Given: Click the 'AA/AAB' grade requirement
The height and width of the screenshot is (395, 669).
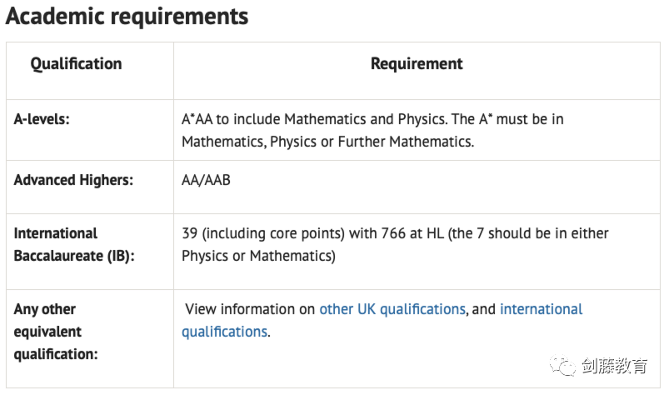Looking at the screenshot, I should 206,180.
